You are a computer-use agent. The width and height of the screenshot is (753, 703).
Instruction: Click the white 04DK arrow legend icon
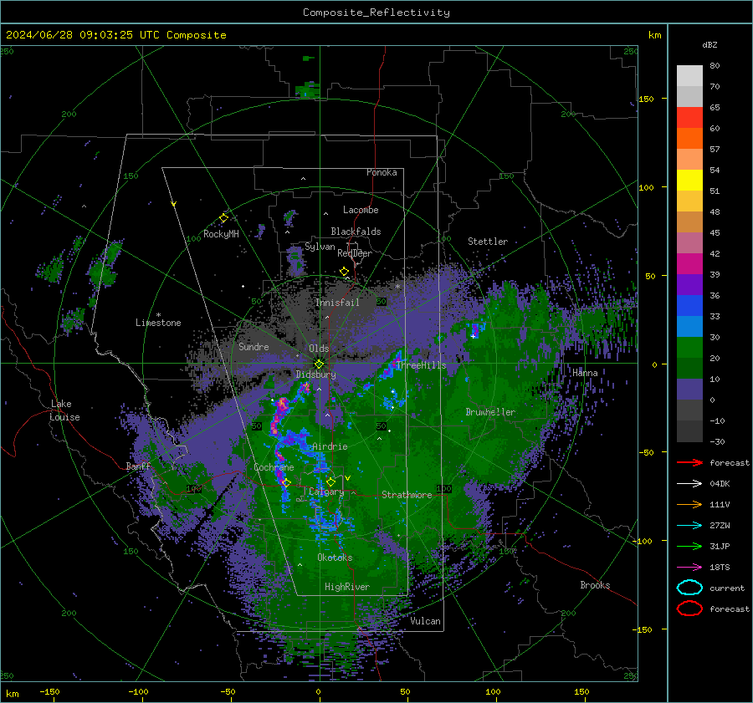(689, 484)
